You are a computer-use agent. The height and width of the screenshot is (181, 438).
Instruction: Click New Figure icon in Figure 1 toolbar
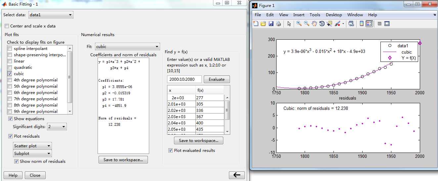click(256, 23)
